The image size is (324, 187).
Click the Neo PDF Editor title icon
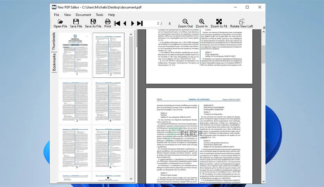point(54,7)
